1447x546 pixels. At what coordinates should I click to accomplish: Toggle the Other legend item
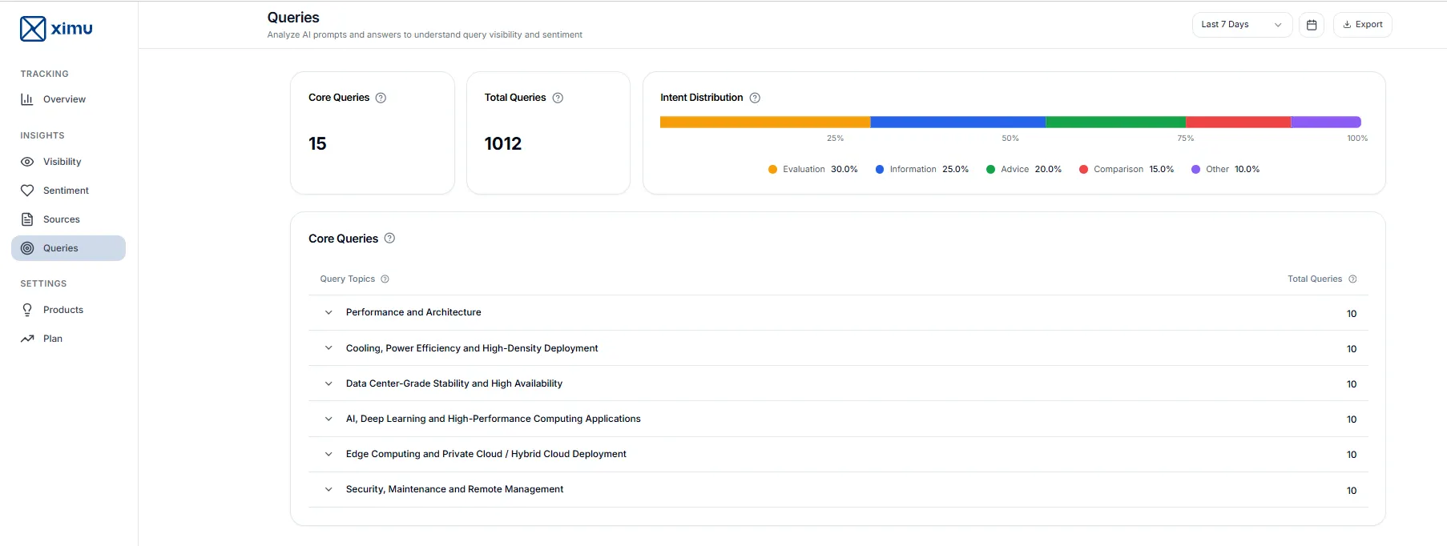tap(1225, 170)
